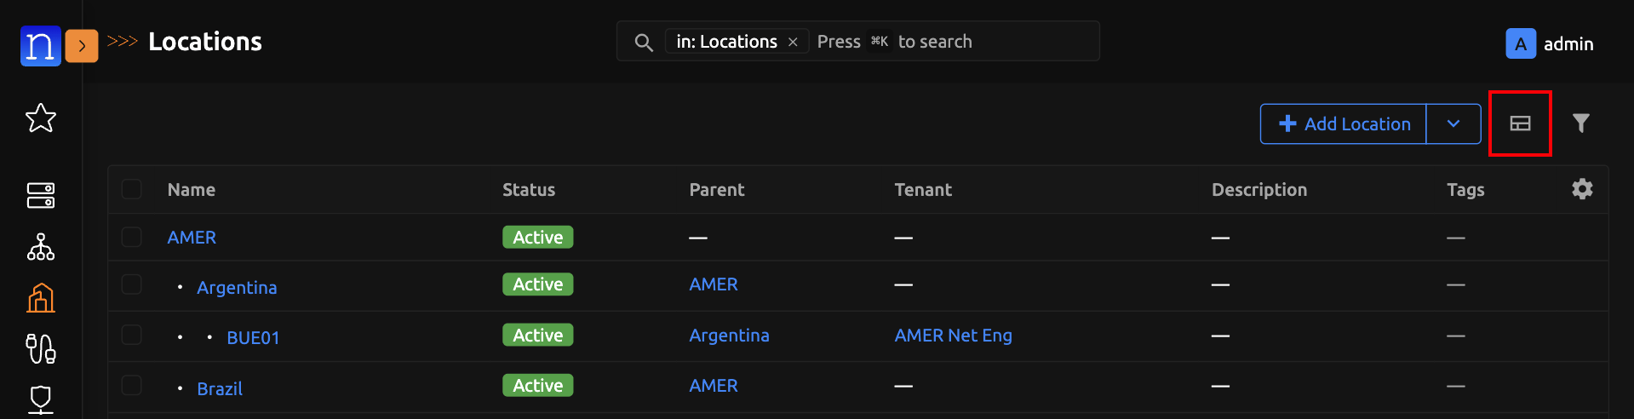Toggle the select-all header checkbox
Image resolution: width=1634 pixels, height=419 pixels.
click(x=132, y=189)
